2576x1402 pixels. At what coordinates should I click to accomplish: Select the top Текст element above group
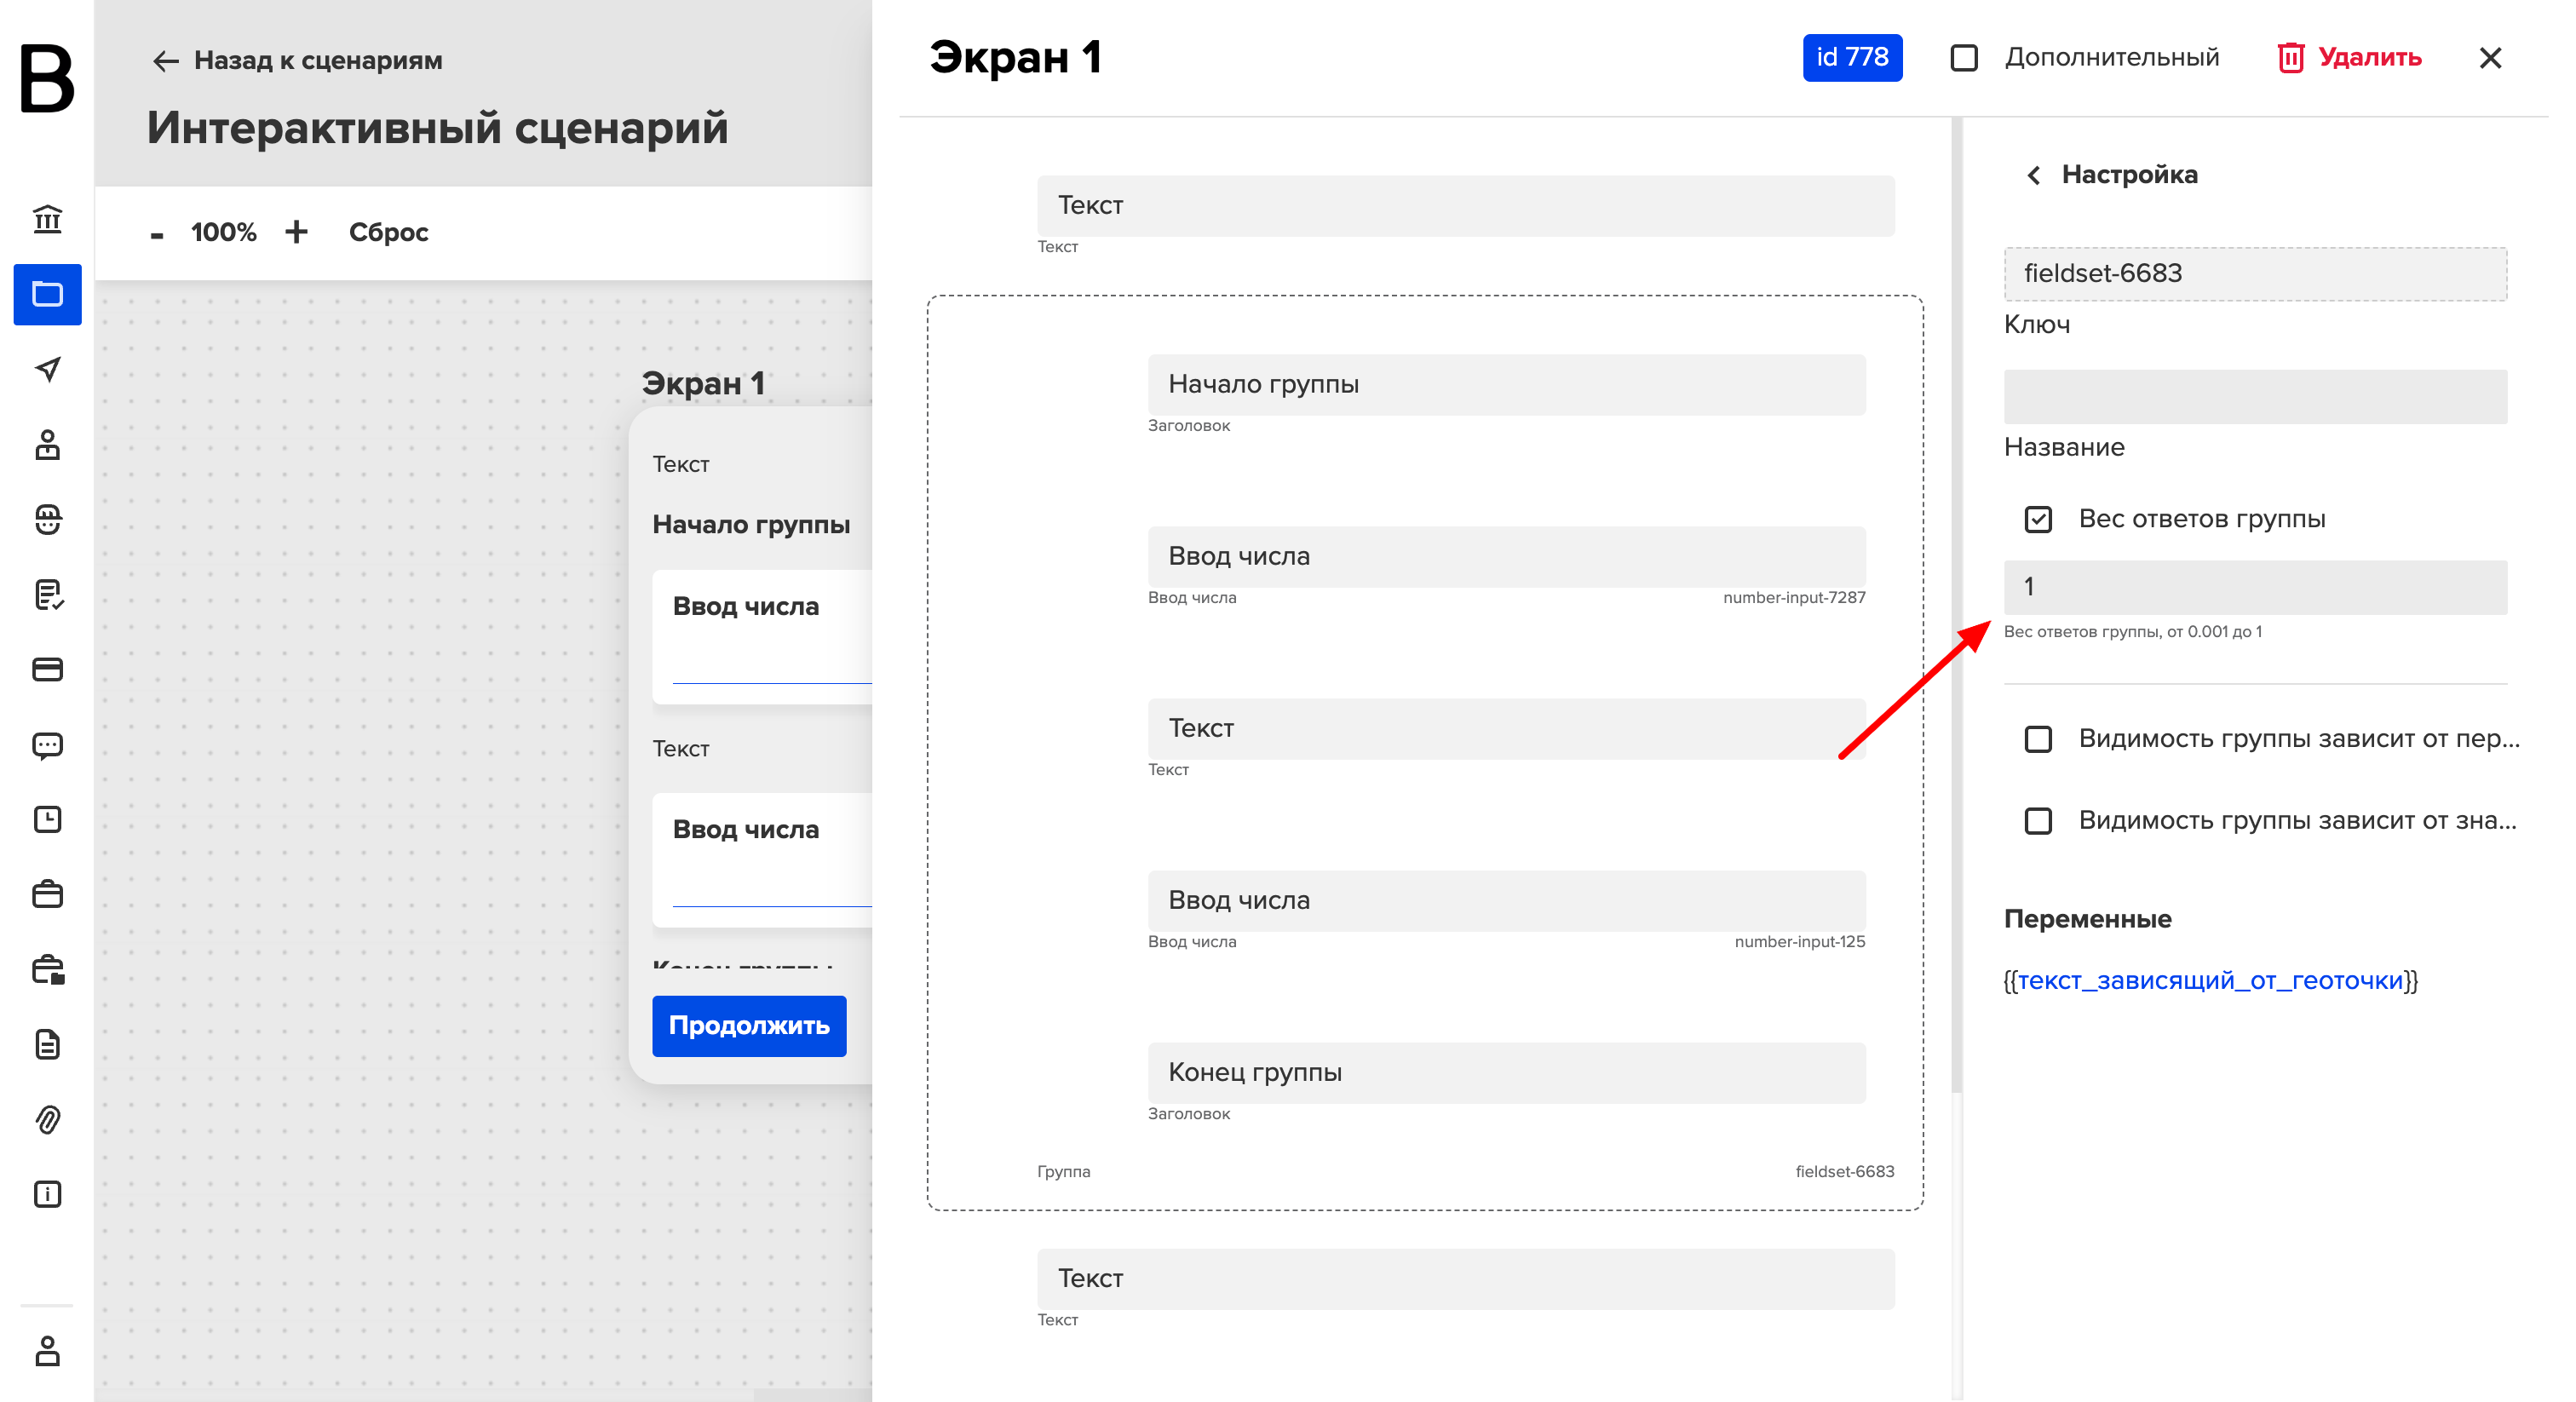[1465, 206]
